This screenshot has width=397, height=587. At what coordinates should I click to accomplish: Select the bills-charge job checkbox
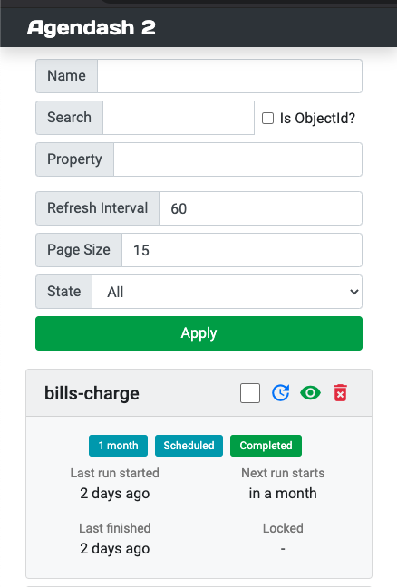tap(250, 393)
